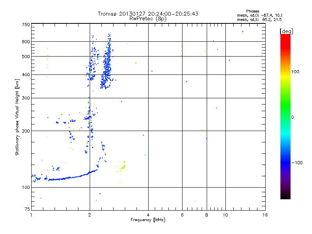Click the '100' y-axis label
The height and width of the screenshot is (234, 312).
tap(26, 188)
